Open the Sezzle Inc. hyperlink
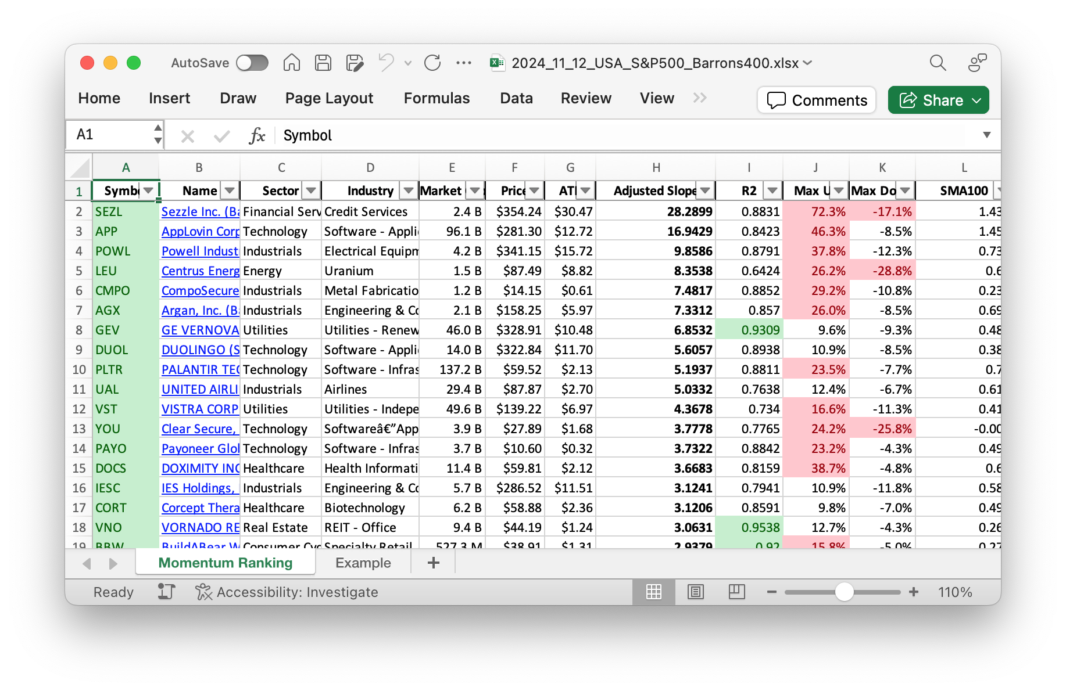1066x691 pixels. click(x=200, y=211)
